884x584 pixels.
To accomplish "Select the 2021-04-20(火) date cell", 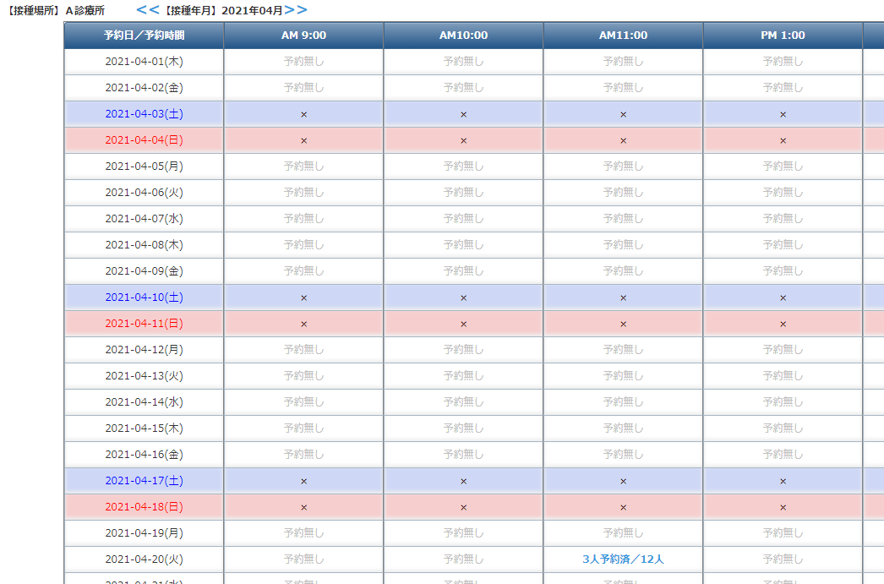I will tap(144, 559).
